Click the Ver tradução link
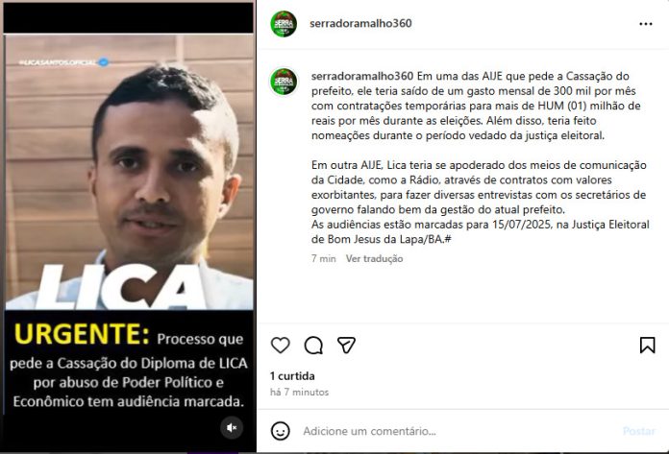The image size is (669, 454). coord(374,258)
